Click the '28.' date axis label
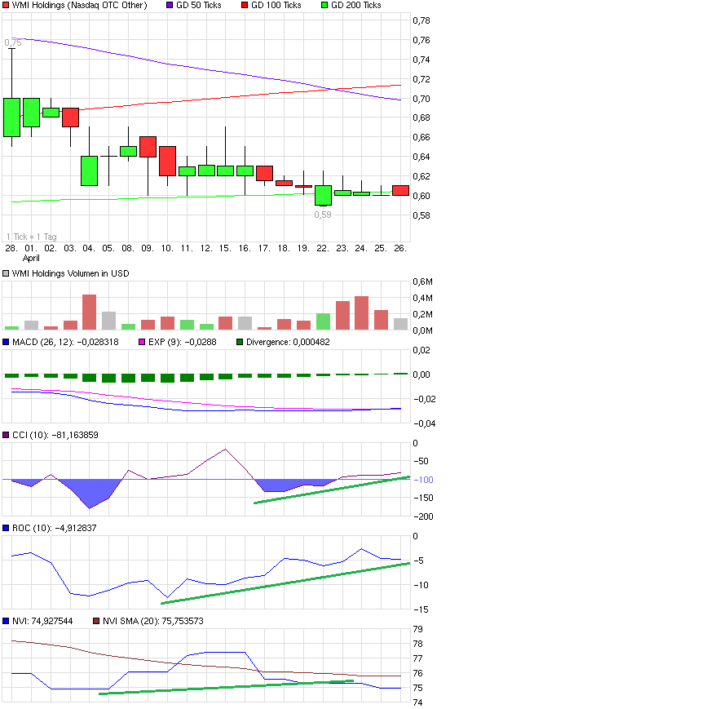 tap(11, 248)
